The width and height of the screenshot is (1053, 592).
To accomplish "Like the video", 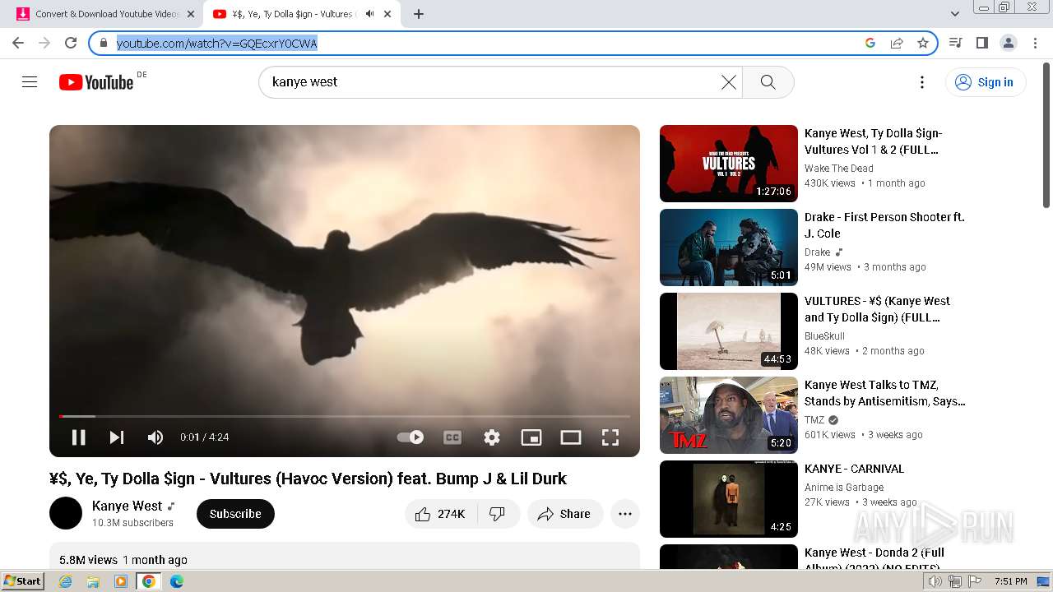I will pyautogui.click(x=441, y=514).
